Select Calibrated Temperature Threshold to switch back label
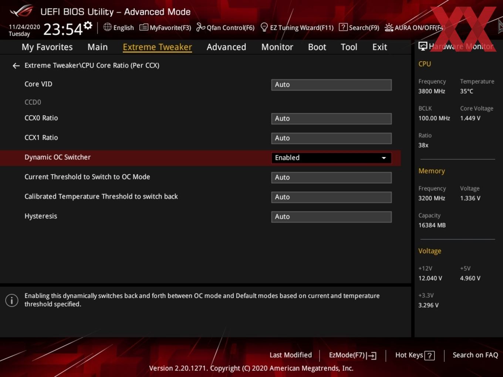 click(101, 196)
